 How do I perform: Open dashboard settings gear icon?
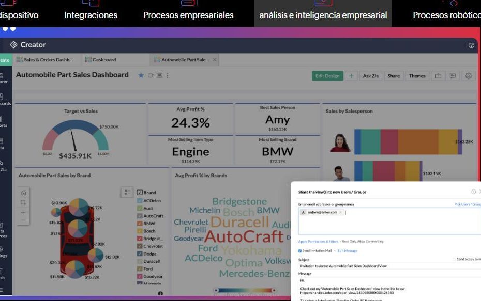click(x=468, y=76)
